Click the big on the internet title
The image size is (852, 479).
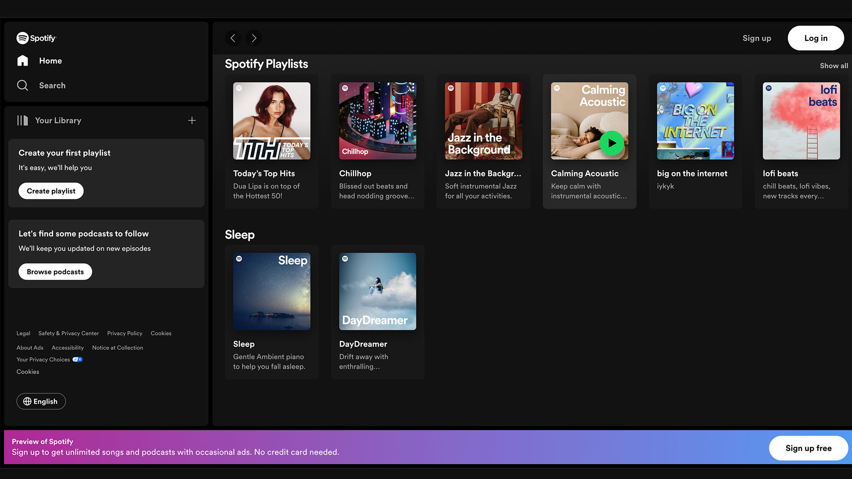coord(692,174)
